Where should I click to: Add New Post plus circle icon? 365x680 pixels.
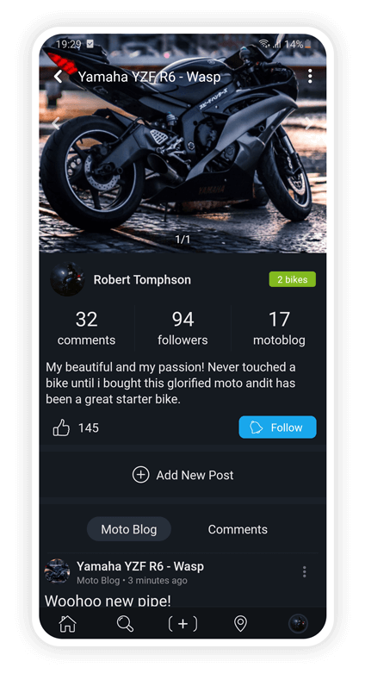(140, 475)
